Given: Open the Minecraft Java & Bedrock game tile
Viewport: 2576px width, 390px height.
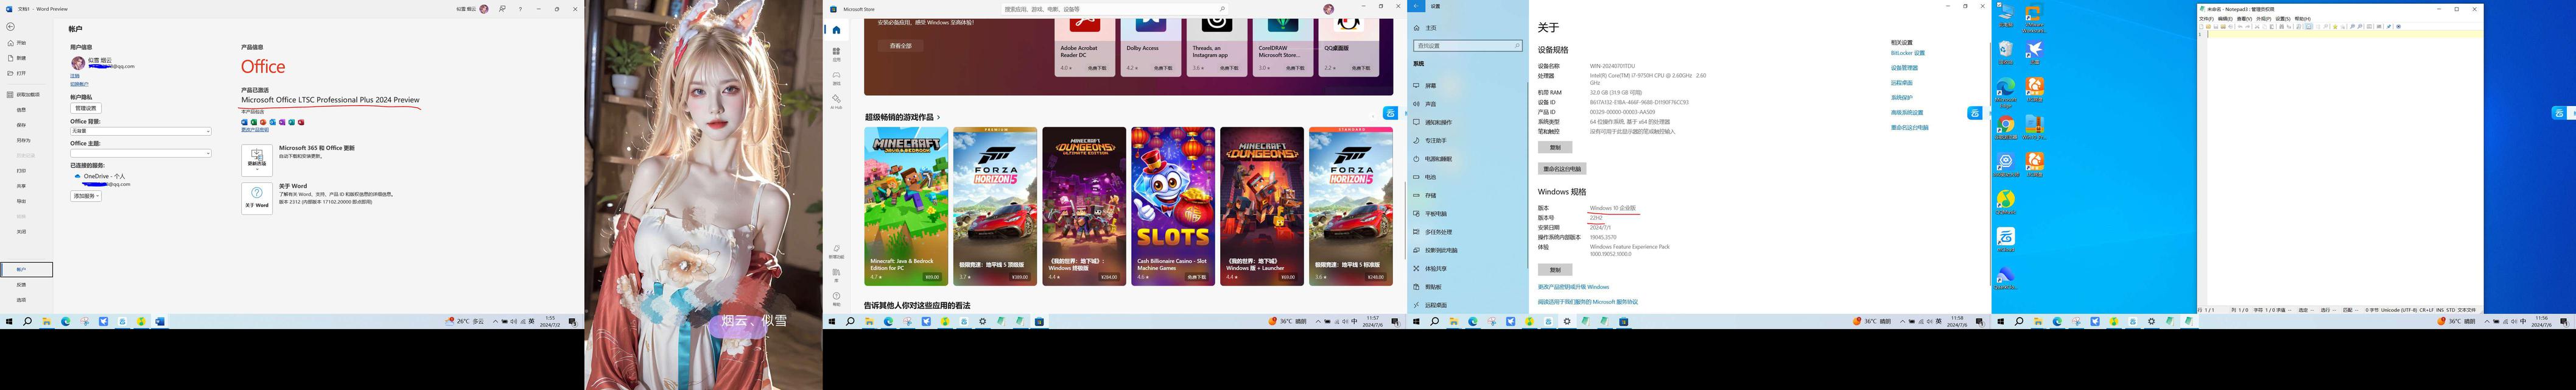Looking at the screenshot, I should [906, 205].
